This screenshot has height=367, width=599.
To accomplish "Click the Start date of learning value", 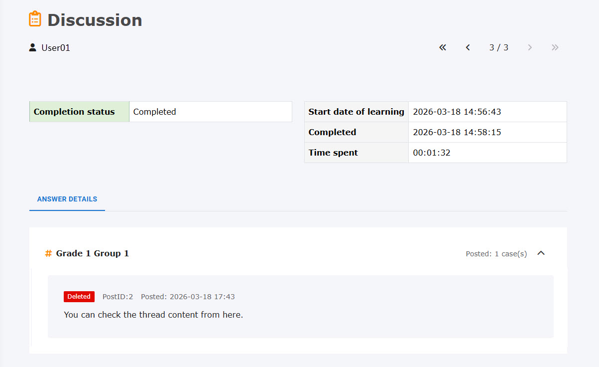I will click(x=457, y=112).
